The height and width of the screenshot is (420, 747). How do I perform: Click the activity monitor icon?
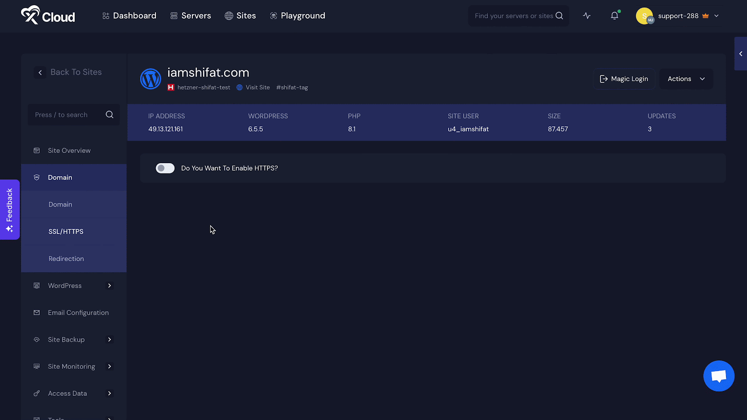[x=586, y=15]
